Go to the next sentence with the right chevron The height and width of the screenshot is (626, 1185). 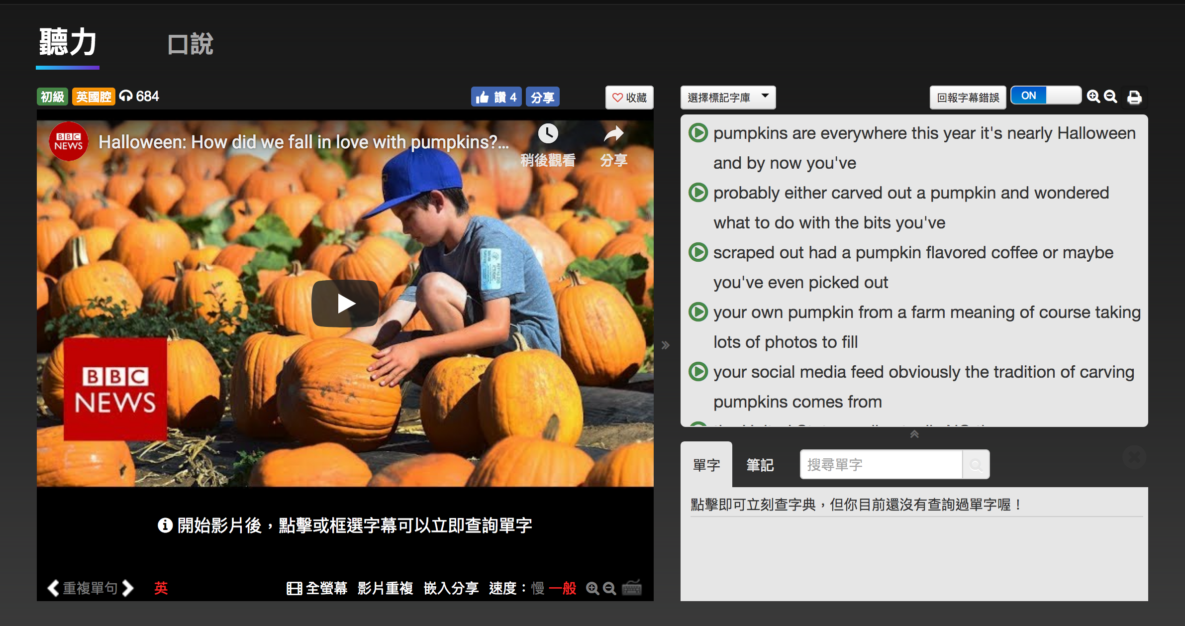(128, 588)
